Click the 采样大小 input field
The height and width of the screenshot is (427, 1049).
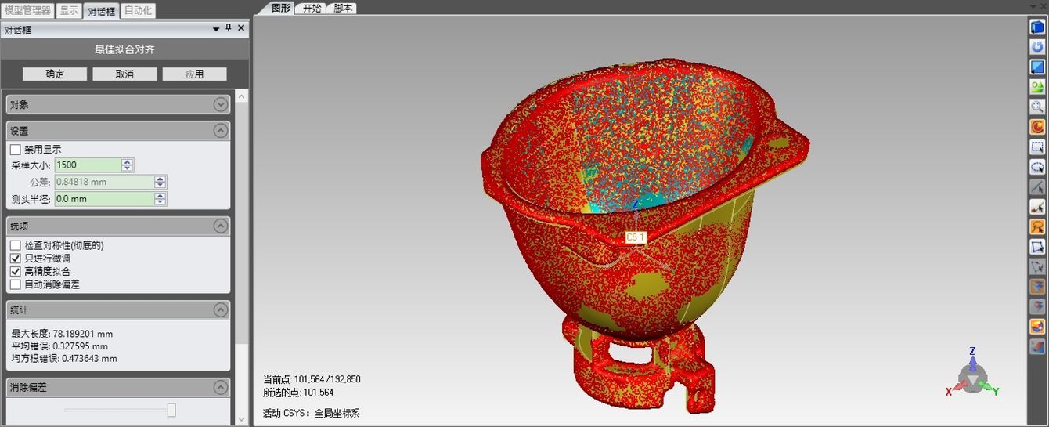[x=88, y=165]
